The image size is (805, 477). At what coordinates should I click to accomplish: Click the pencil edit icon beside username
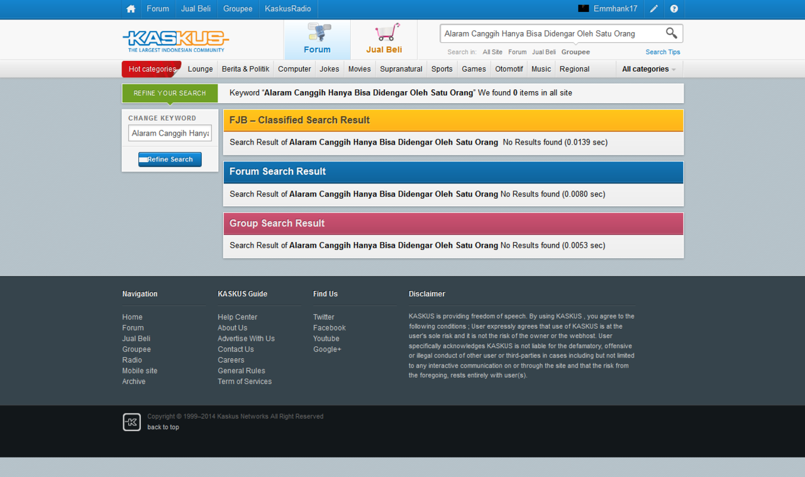[654, 9]
